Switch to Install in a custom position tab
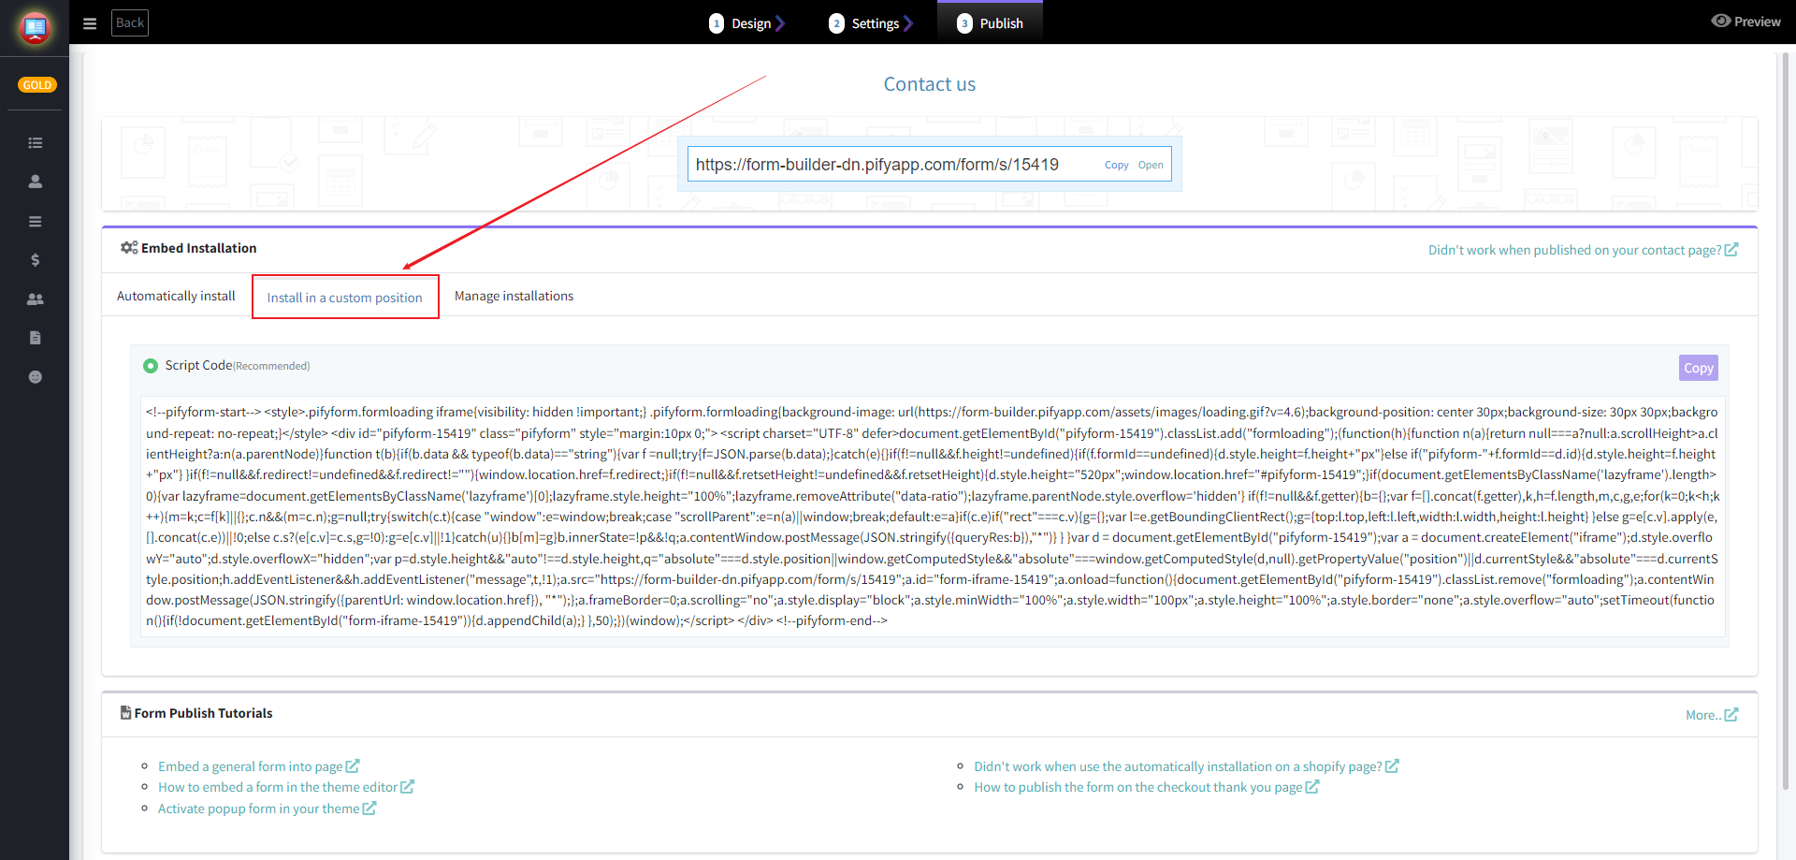Screen dimensions: 1796x860 pos(345,298)
